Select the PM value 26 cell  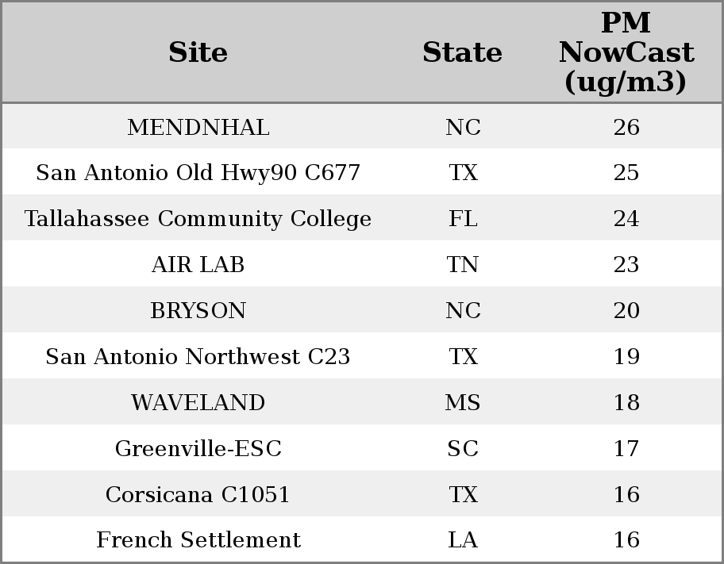(626, 128)
